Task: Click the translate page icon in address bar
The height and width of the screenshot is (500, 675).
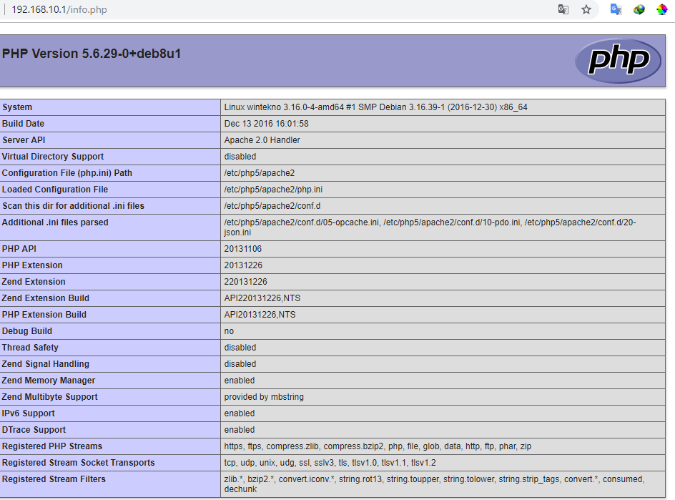Action: [x=563, y=9]
